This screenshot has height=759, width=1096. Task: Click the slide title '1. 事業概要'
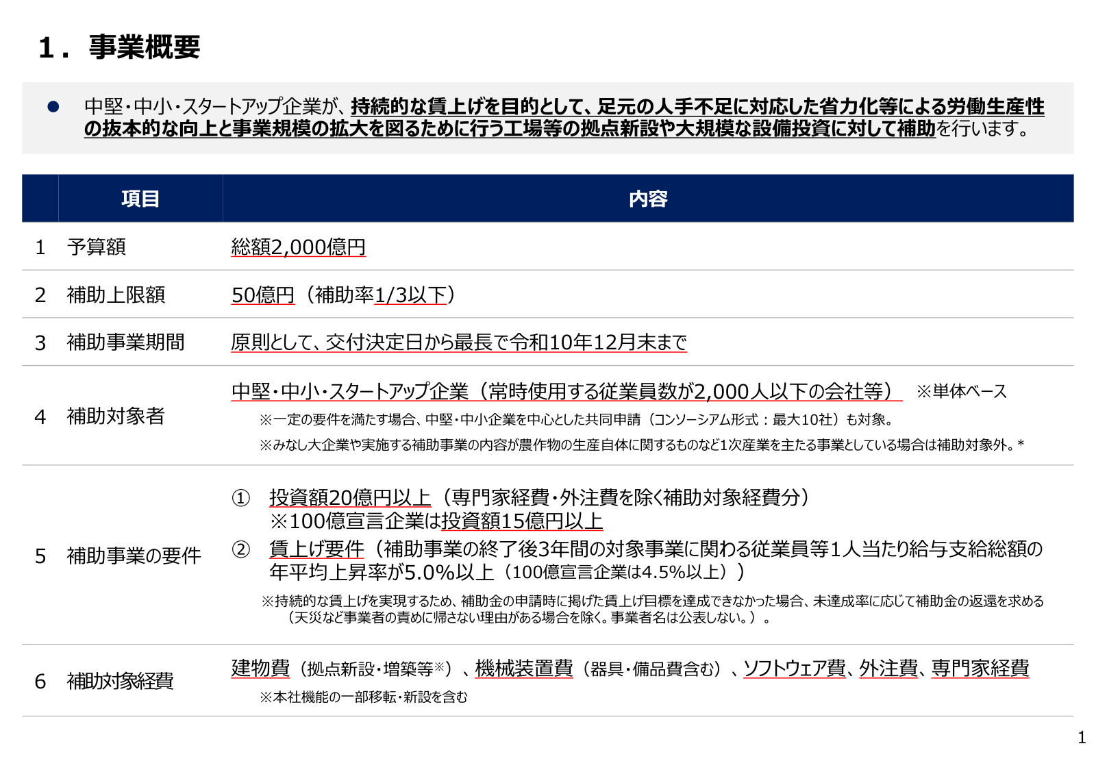(120, 47)
